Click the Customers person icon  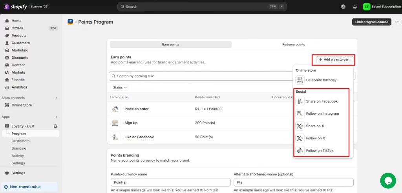point(7,43)
